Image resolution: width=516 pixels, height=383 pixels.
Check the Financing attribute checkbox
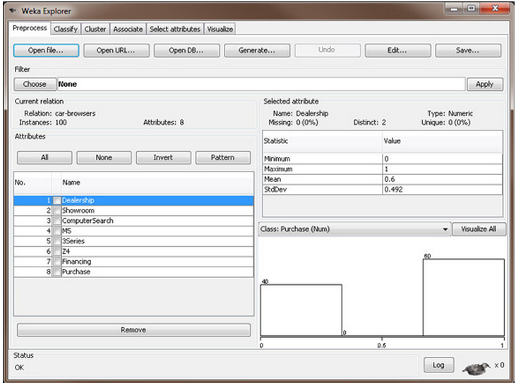56,262
